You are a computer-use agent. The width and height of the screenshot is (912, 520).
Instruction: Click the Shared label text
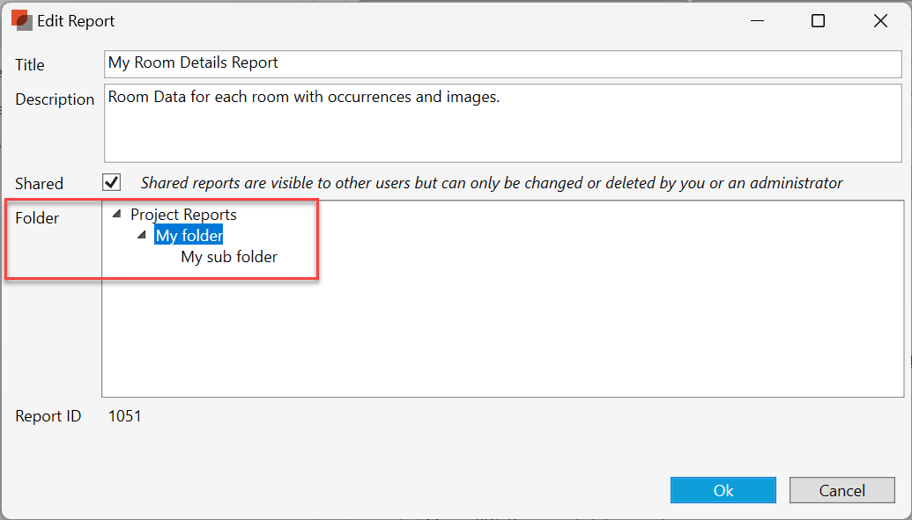coord(39,184)
